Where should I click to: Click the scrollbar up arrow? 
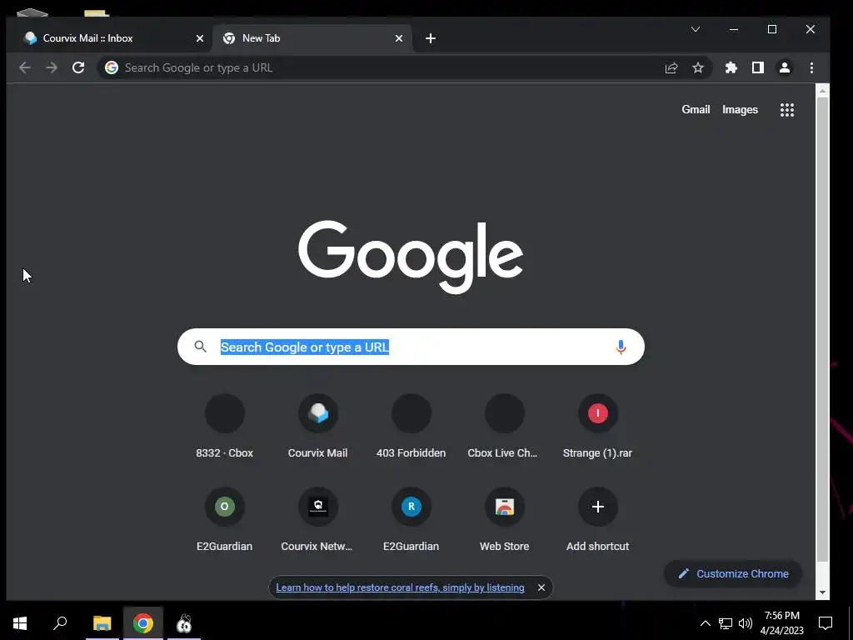pyautogui.click(x=822, y=90)
